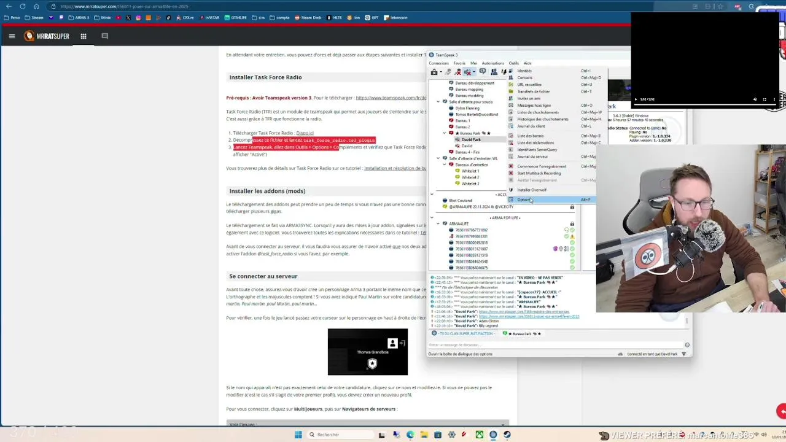Select Options in the Outils menu
The height and width of the screenshot is (442, 786).
550,200
